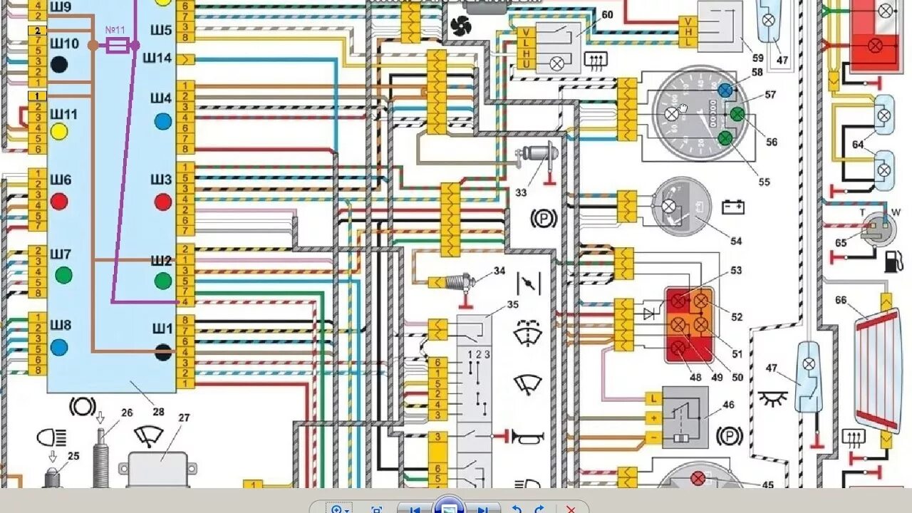Click component number 66 by rear window

pos(841,300)
